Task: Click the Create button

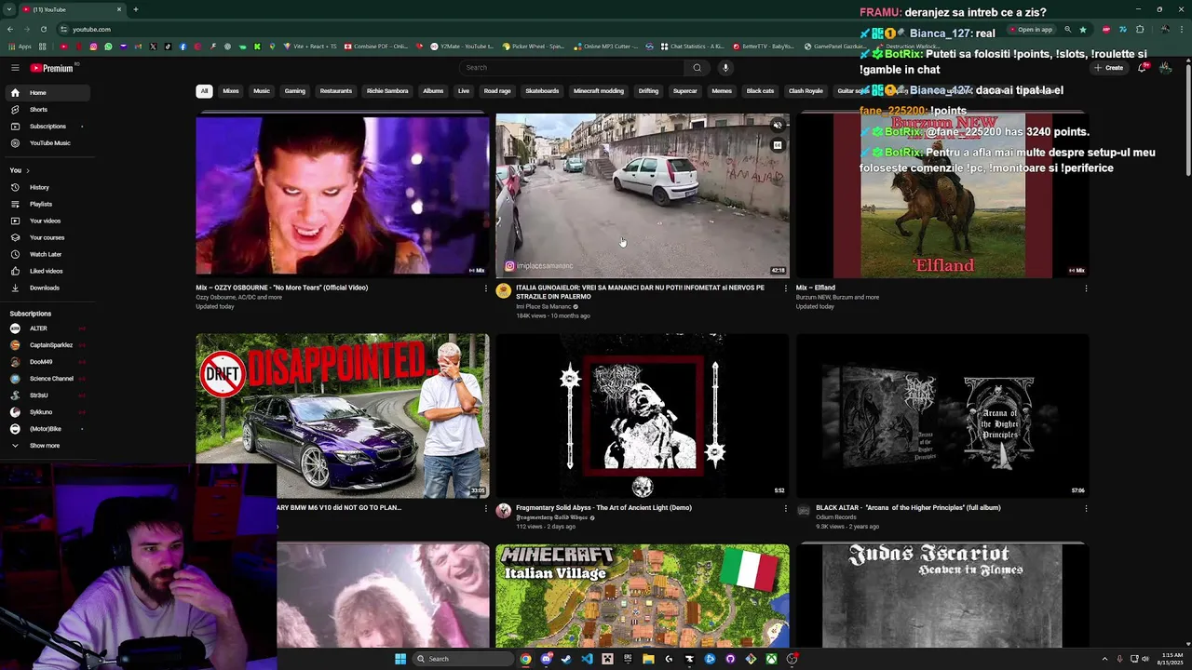Action: (1110, 67)
